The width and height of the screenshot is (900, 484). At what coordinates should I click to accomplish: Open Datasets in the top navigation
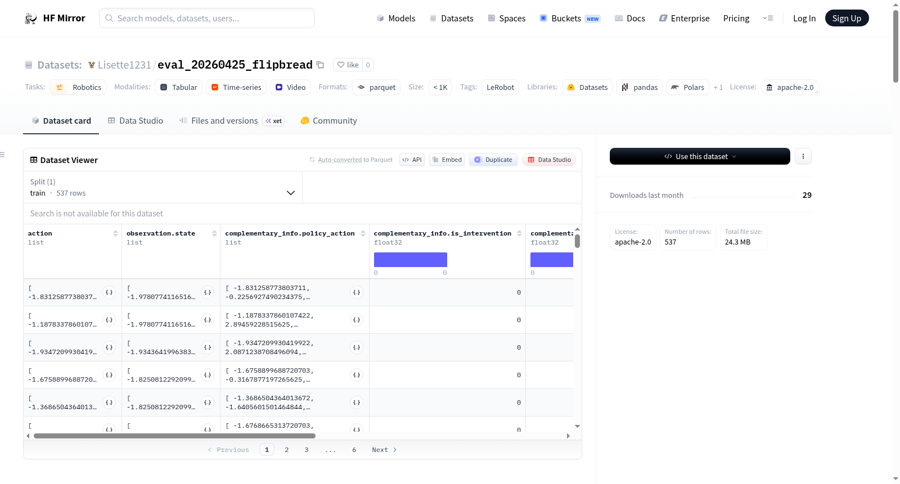(452, 19)
